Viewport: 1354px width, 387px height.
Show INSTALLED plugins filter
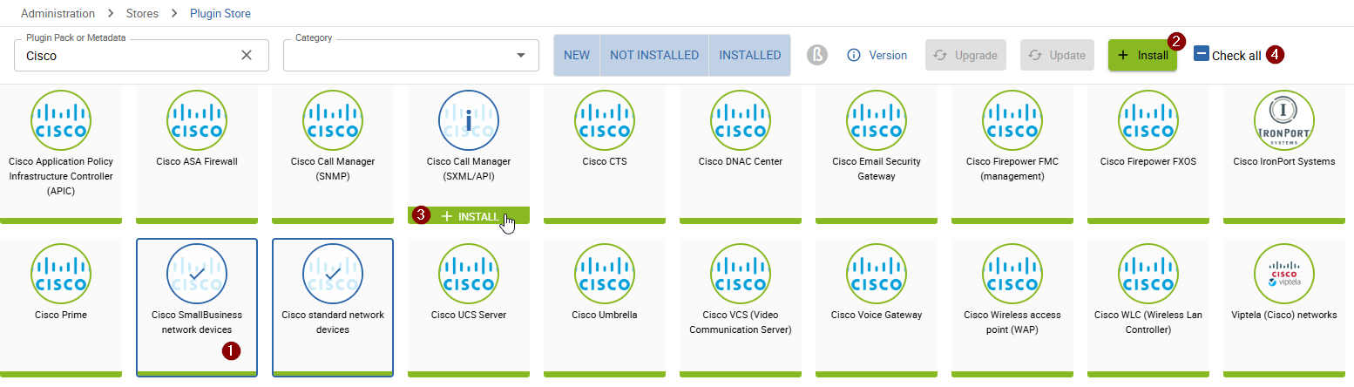(749, 55)
